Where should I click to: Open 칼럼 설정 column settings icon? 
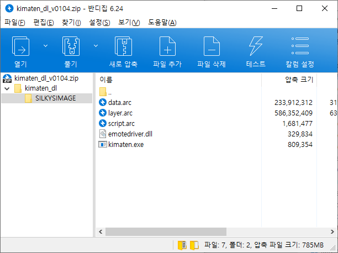tap(300, 46)
